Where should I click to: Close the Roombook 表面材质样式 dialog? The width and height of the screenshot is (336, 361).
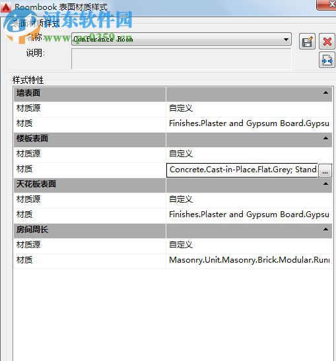coord(327,5)
